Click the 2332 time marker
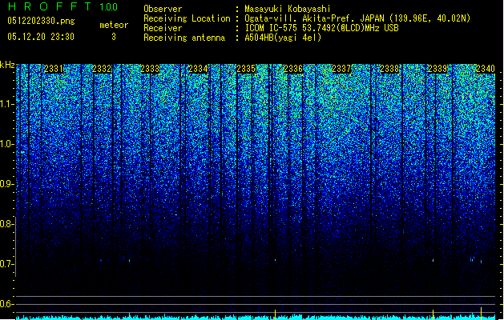 tap(102, 69)
